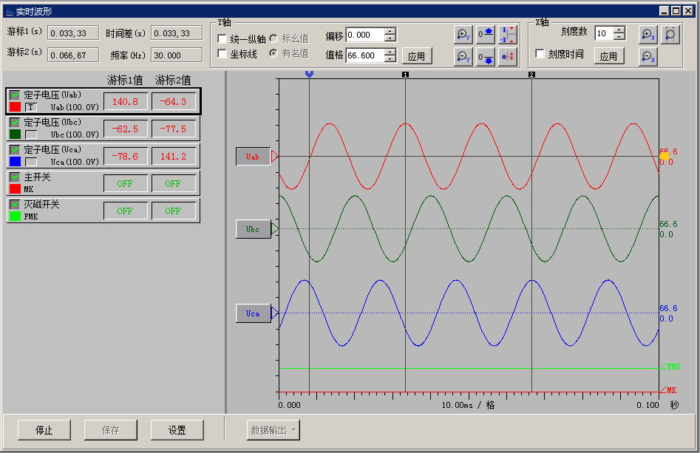This screenshot has width=700, height=453.
Task: Open Uca blue color swatch
Action: pyautogui.click(x=16, y=162)
